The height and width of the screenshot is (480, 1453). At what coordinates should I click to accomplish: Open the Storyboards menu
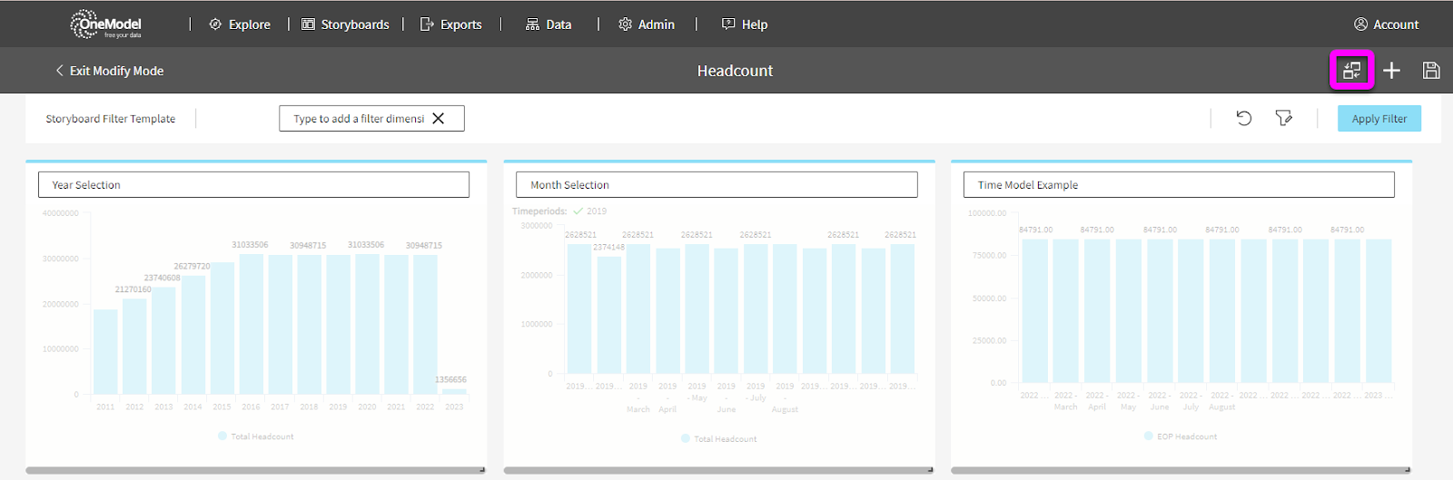(x=345, y=24)
